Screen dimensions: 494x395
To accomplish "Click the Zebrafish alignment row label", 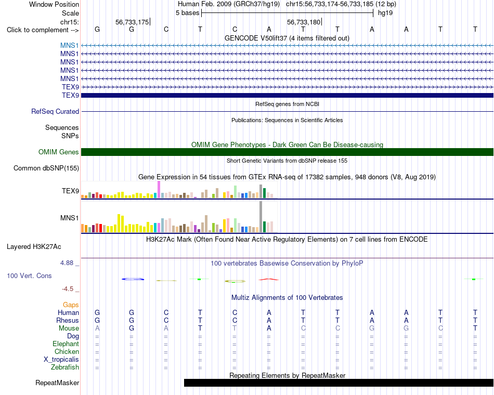I will click(x=65, y=367).
